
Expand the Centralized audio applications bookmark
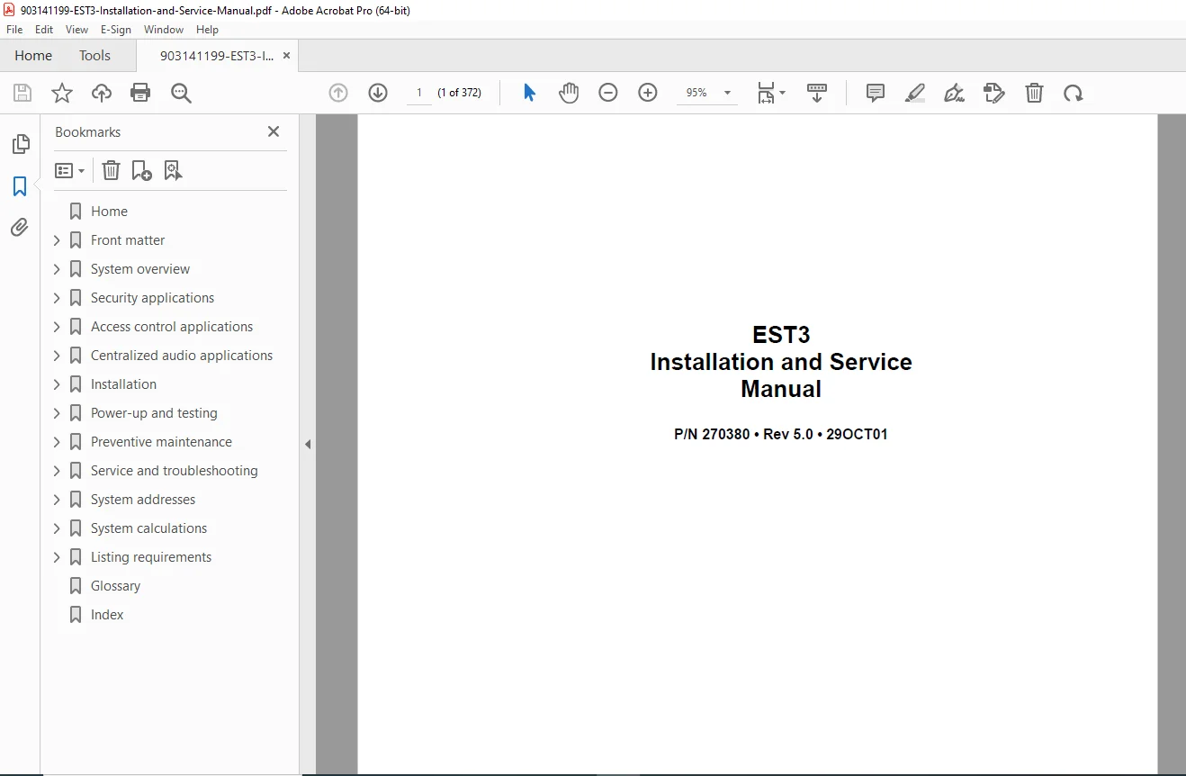pyautogui.click(x=57, y=356)
